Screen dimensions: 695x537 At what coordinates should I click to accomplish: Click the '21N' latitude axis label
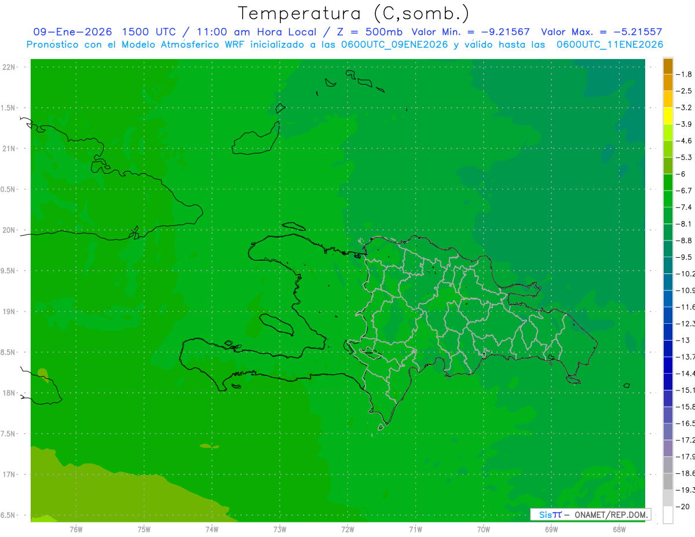(x=9, y=148)
